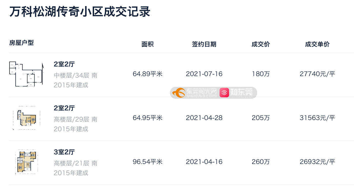Open the first row's 2室2厅 title
This screenshot has width=354, height=189.
(64, 64)
